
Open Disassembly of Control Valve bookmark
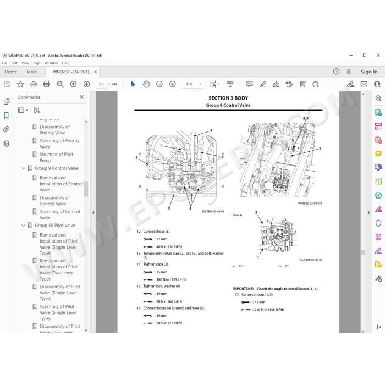(x=54, y=201)
